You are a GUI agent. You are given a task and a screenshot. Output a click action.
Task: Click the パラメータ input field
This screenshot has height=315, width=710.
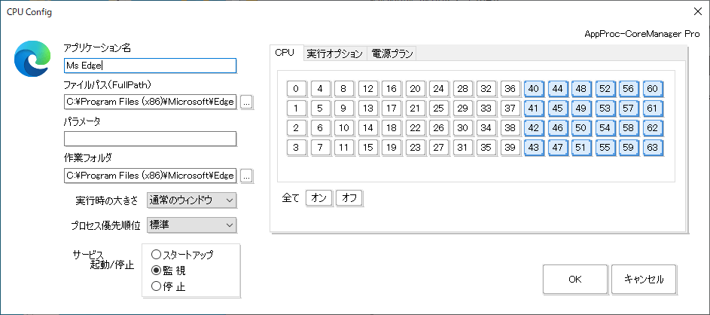click(151, 139)
